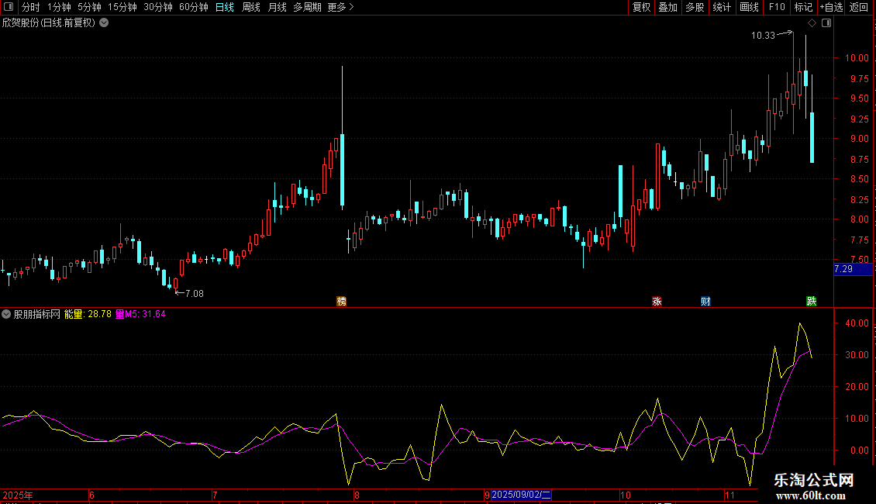Click the month 11 tick on the time axis
876x504 pixels.
[729, 495]
